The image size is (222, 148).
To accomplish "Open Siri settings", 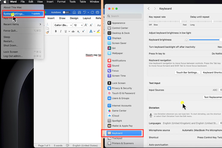I will click(114, 48).
